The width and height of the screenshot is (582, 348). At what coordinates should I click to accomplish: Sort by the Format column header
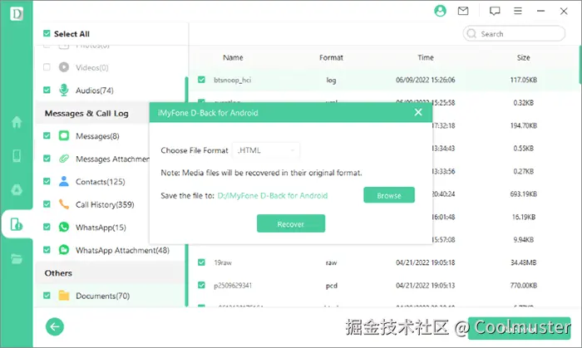[331, 57]
